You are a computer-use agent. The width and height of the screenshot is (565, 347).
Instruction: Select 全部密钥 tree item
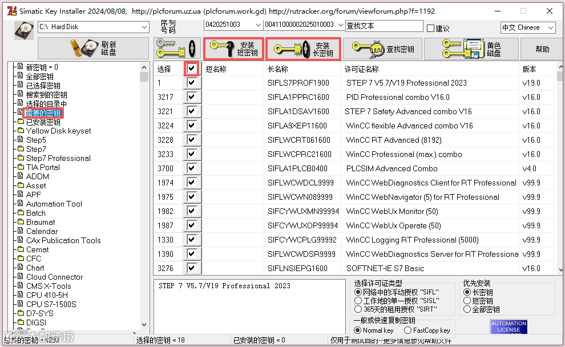[39, 76]
